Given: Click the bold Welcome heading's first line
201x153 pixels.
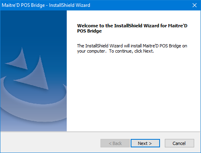Looking at the screenshot, I should pyautogui.click(x=132, y=26).
